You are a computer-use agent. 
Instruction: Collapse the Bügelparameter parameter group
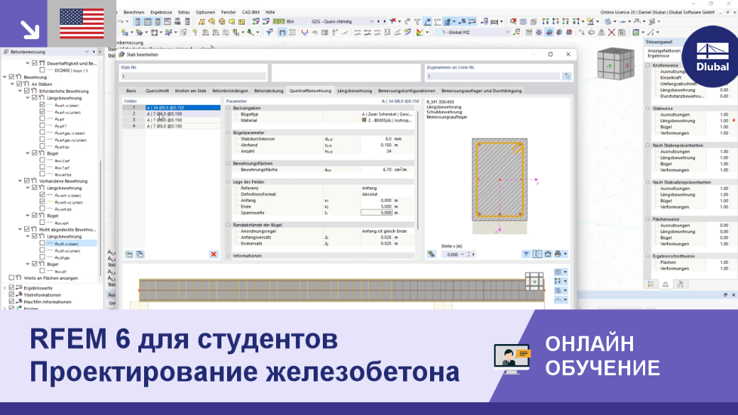pos(228,133)
